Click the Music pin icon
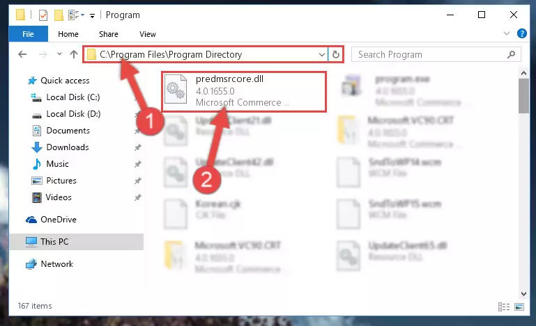This screenshot has width=536, height=326. tap(137, 164)
